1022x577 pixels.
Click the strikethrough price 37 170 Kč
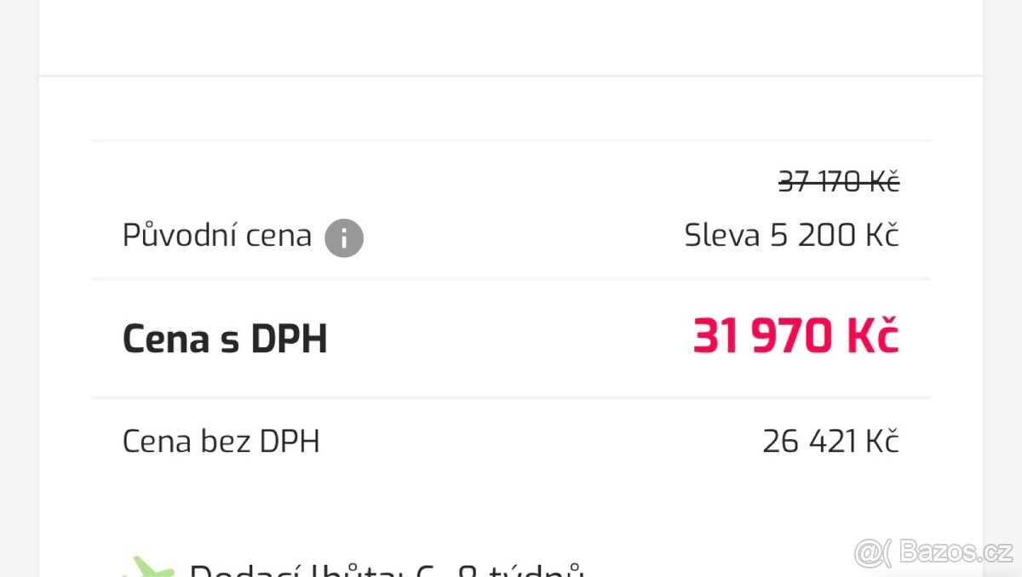tap(839, 180)
